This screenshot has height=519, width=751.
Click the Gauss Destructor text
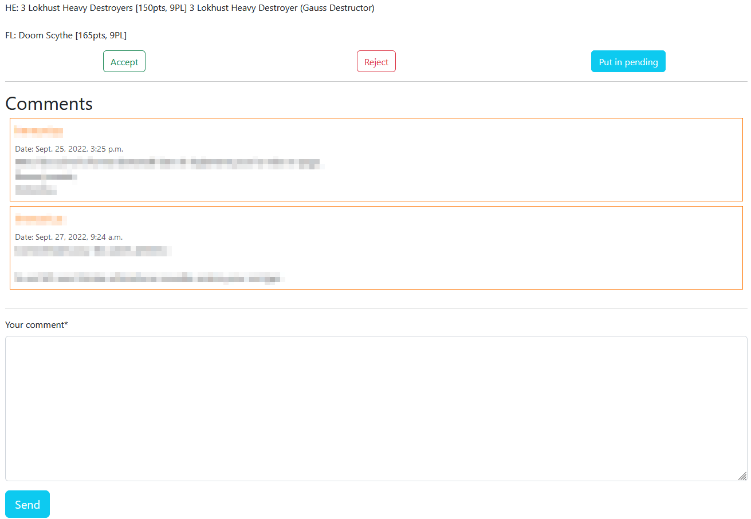[x=337, y=8]
